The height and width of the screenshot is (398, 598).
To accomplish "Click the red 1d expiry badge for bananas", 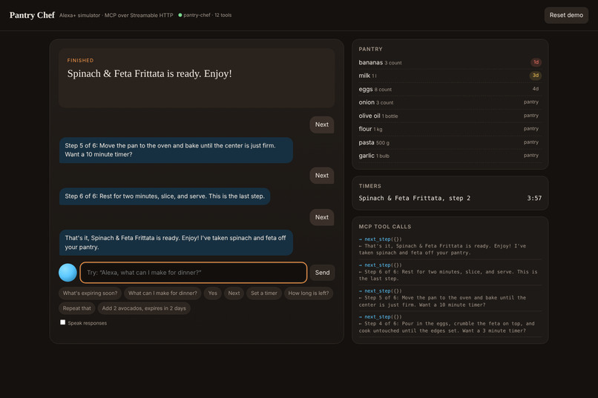I will tap(536, 62).
